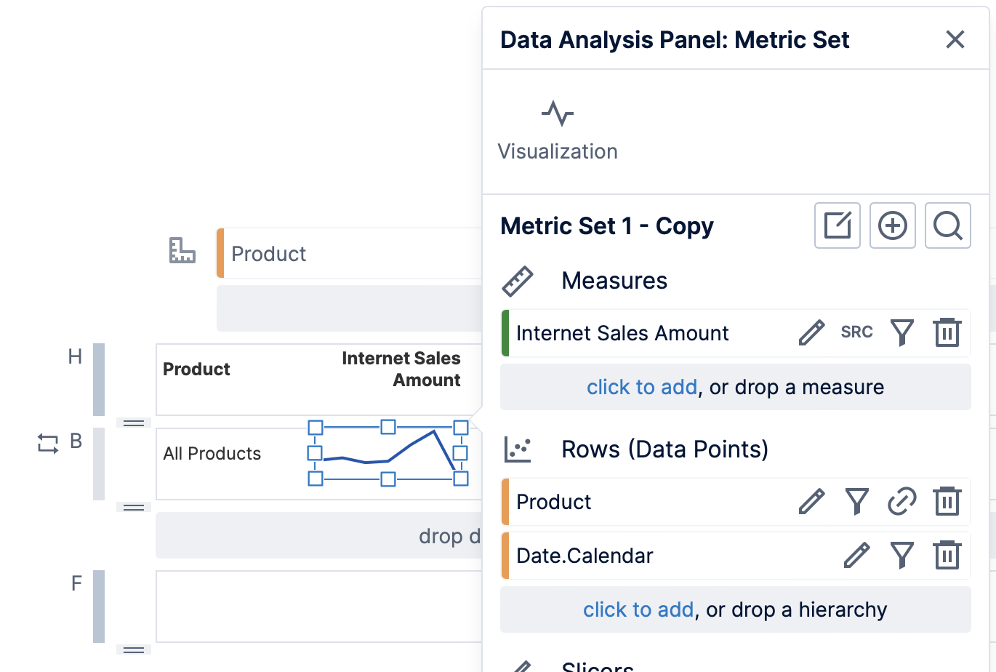This screenshot has width=996, height=672.
Task: Click the body row repeat icon
Action: click(48, 444)
